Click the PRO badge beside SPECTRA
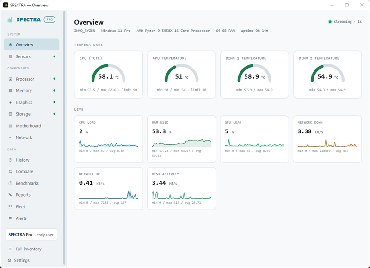Screen dimensions: 370x268 click(x=49, y=19)
